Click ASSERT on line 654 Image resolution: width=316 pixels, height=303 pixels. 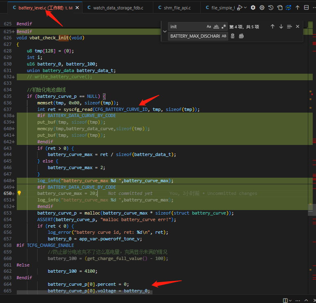coord(45,219)
